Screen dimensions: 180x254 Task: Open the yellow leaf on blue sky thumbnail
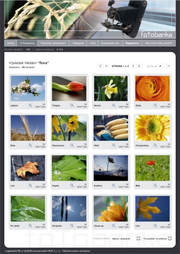tap(153, 208)
